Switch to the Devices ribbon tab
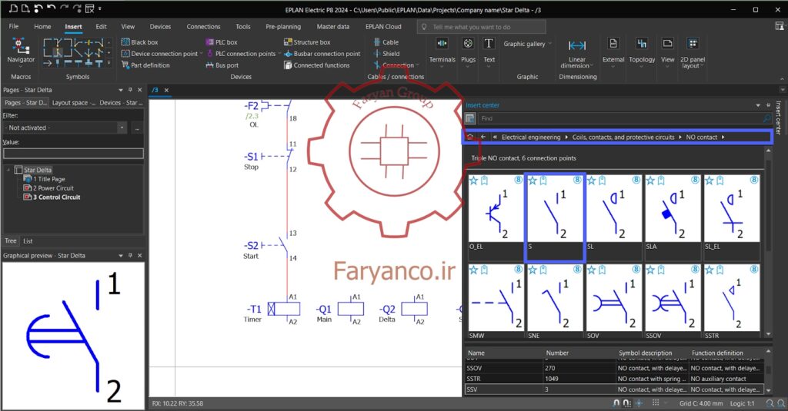 pyautogui.click(x=160, y=27)
